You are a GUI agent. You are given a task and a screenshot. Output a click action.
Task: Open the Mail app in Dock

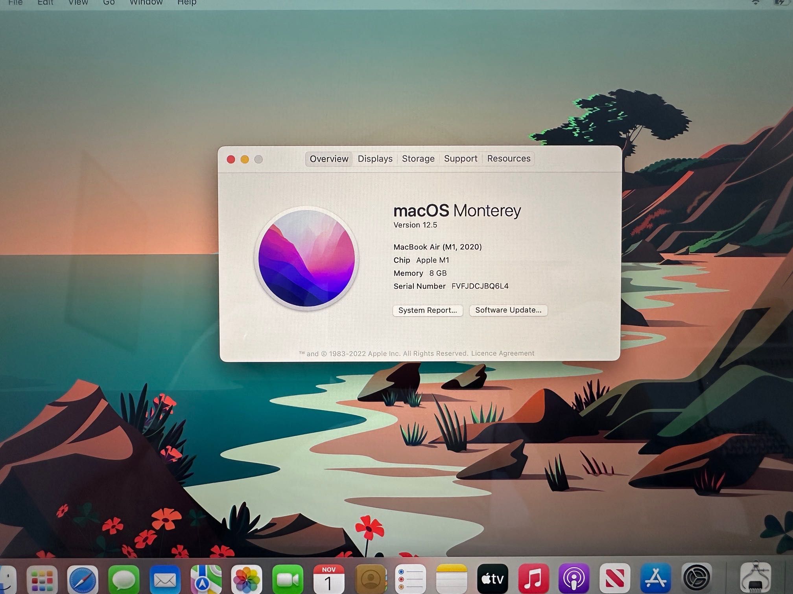165,579
